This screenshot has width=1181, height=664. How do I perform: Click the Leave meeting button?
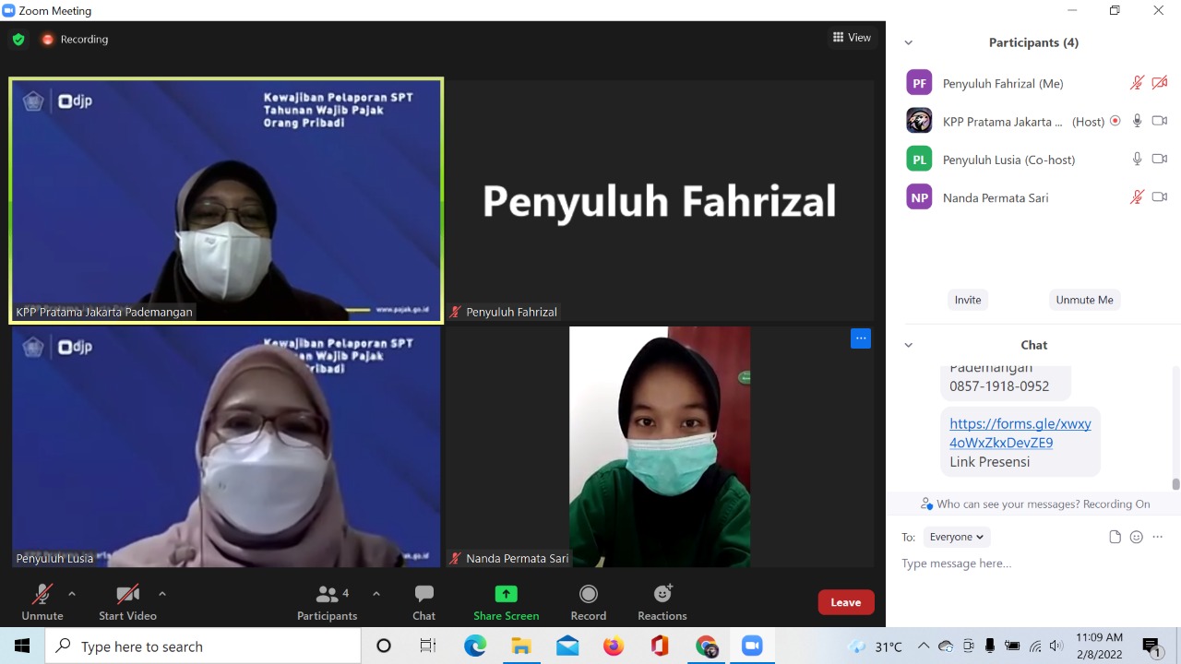coord(845,602)
